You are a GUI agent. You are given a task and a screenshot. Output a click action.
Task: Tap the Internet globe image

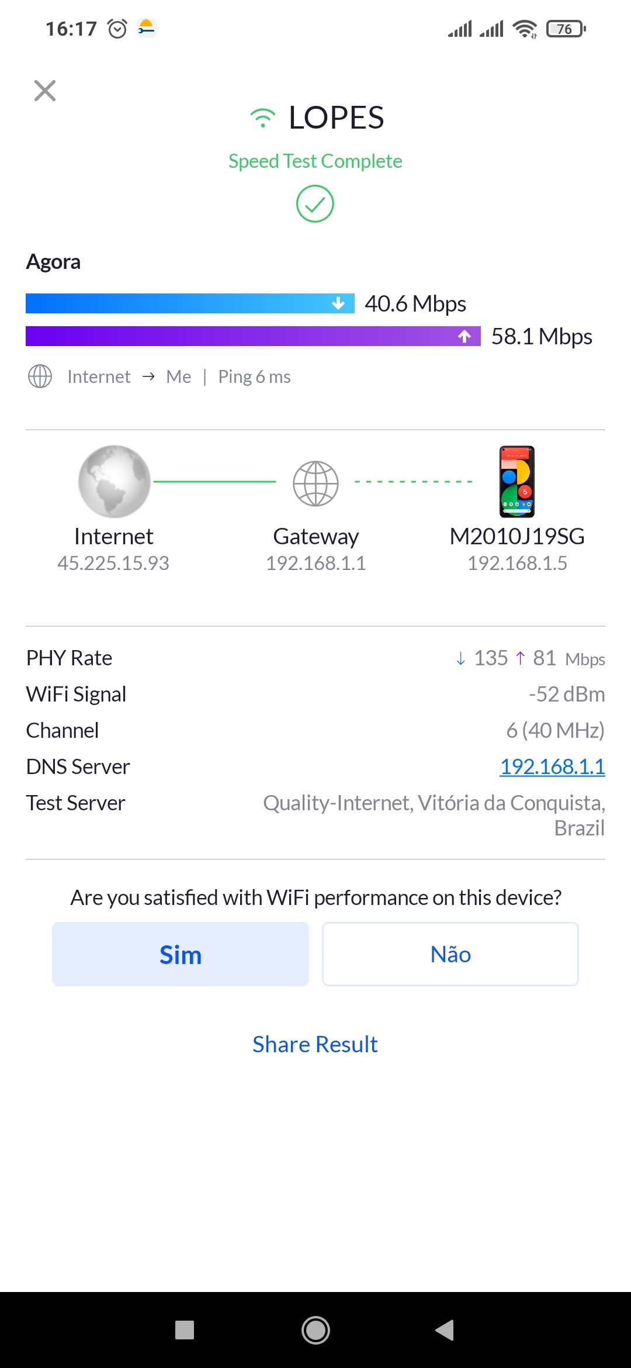(x=115, y=481)
